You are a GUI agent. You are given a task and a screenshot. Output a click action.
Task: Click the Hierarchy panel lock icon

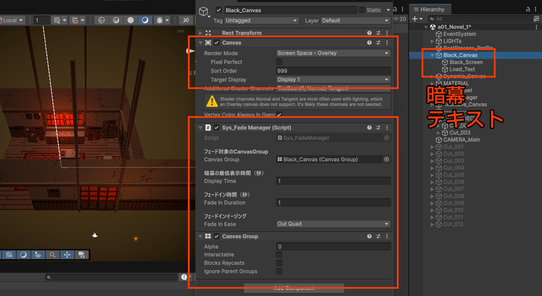[528, 9]
